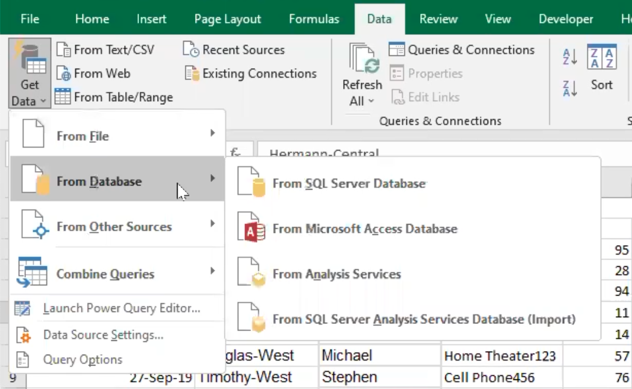Choose From Microsoft Access Database
632x389 pixels.
coord(365,229)
